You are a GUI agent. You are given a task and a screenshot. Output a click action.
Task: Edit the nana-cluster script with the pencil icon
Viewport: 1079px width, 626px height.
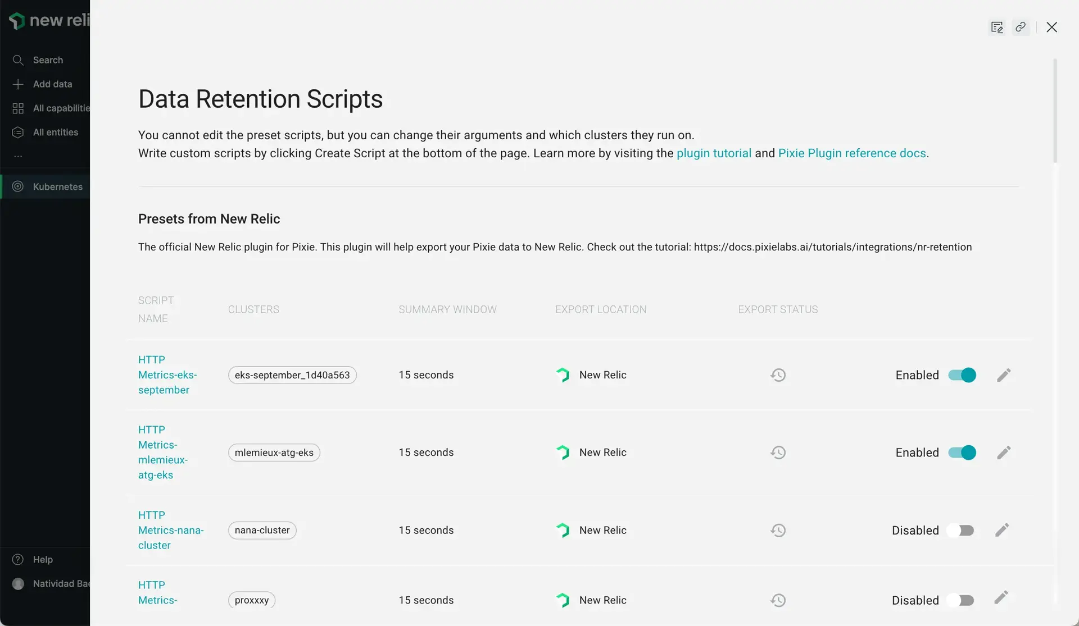pos(1002,530)
